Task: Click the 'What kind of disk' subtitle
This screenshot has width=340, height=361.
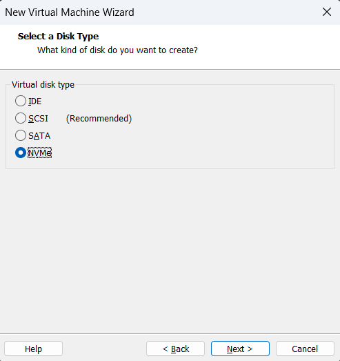Action: [x=117, y=50]
